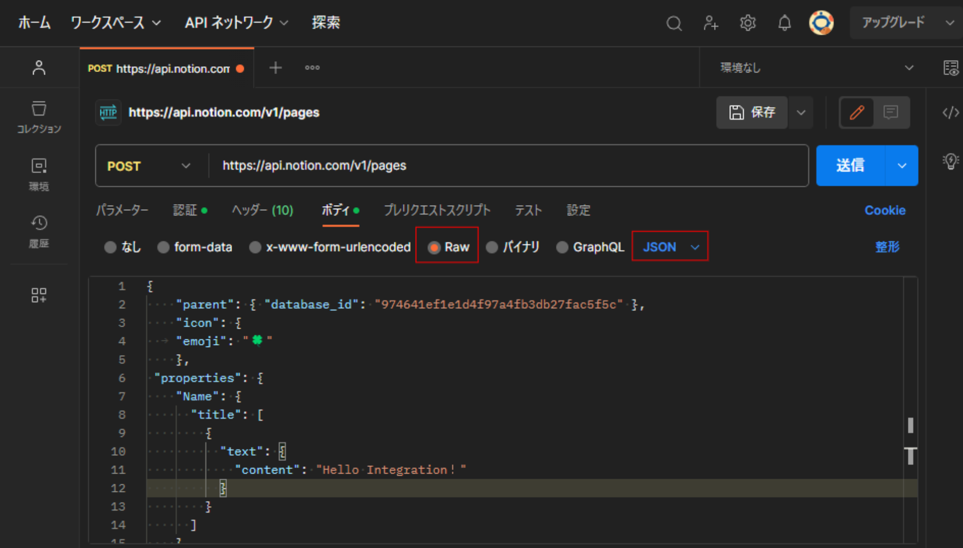Open the search icon in the header
Screen dimensions: 963x548
point(674,23)
